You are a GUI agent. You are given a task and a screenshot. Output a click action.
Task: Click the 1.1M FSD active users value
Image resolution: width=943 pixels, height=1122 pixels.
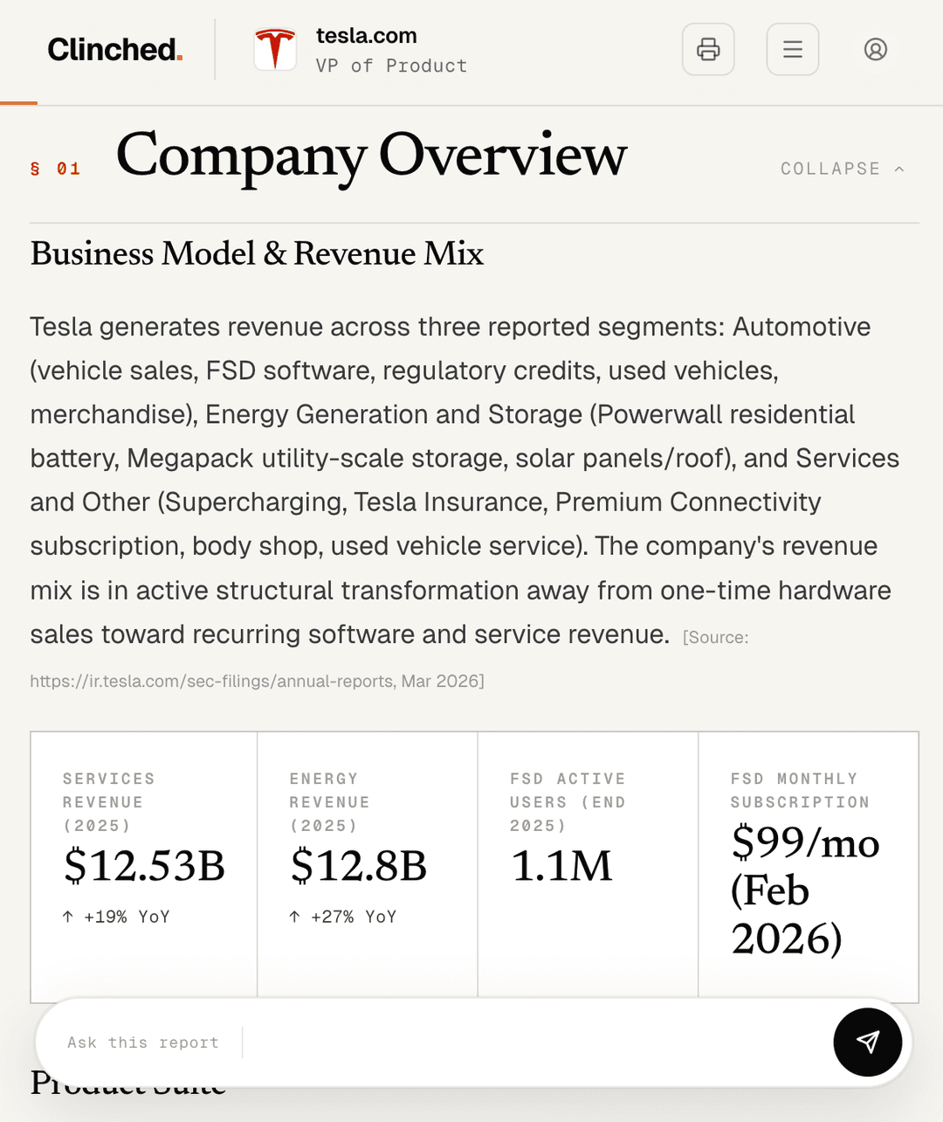coord(561,866)
